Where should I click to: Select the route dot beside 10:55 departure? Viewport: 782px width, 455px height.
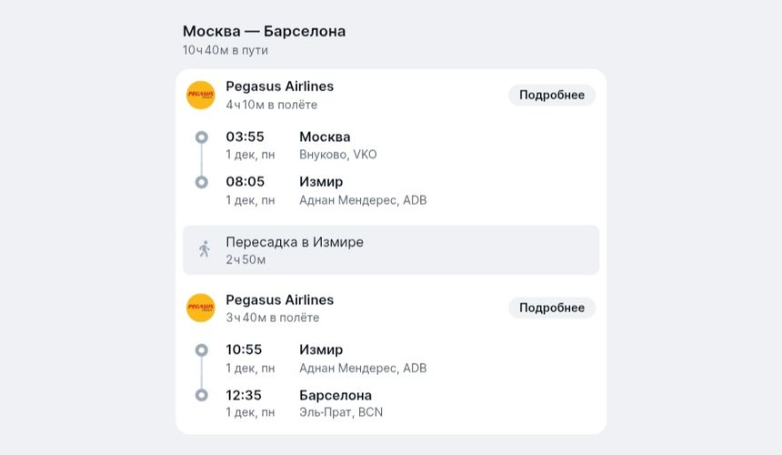(202, 350)
